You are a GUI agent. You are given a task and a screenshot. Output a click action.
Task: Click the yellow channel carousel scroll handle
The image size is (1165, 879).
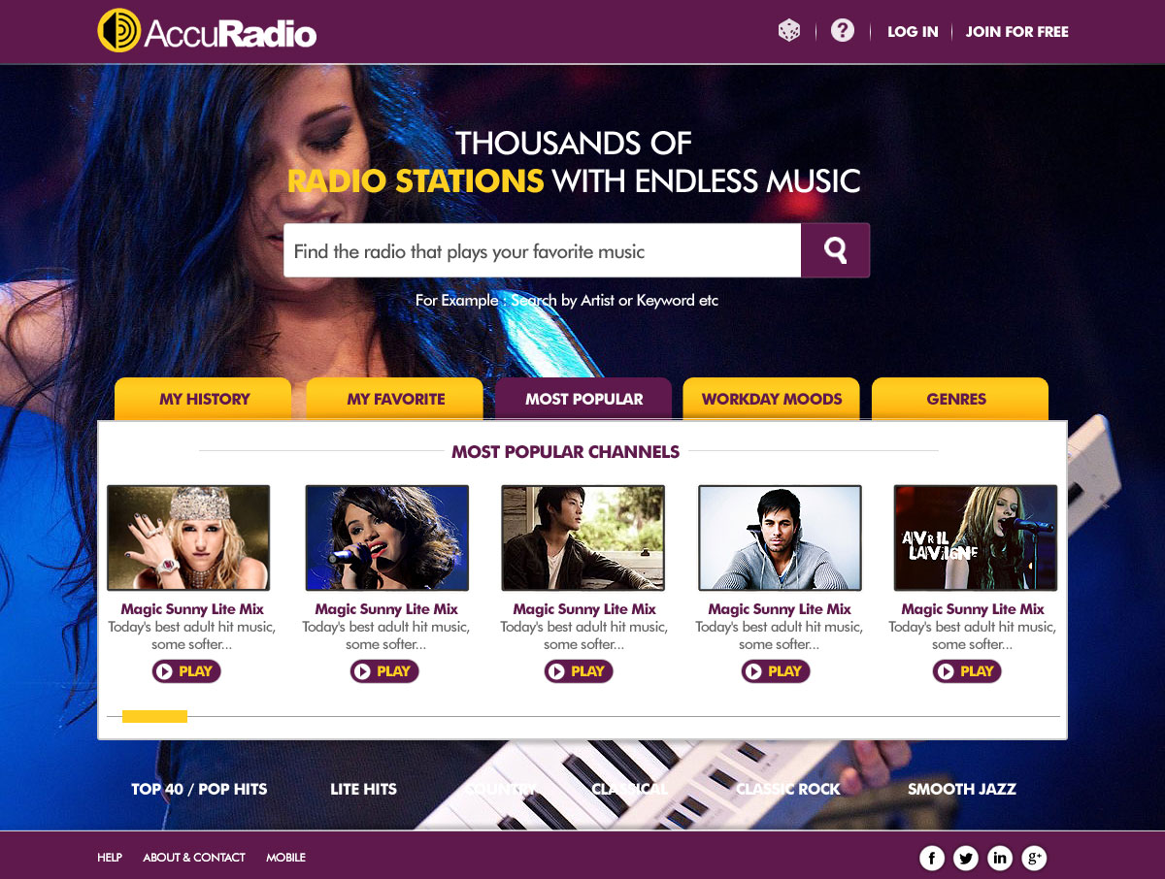click(154, 716)
